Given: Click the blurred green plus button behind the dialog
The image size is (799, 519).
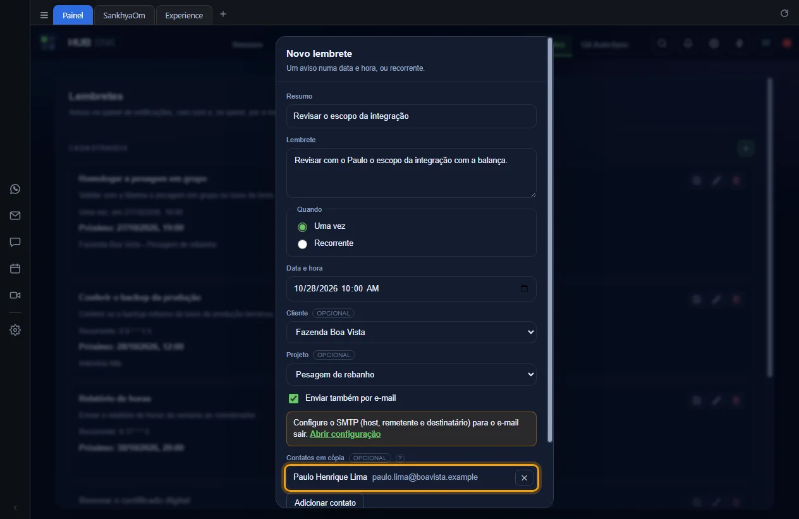Looking at the screenshot, I should [x=747, y=148].
